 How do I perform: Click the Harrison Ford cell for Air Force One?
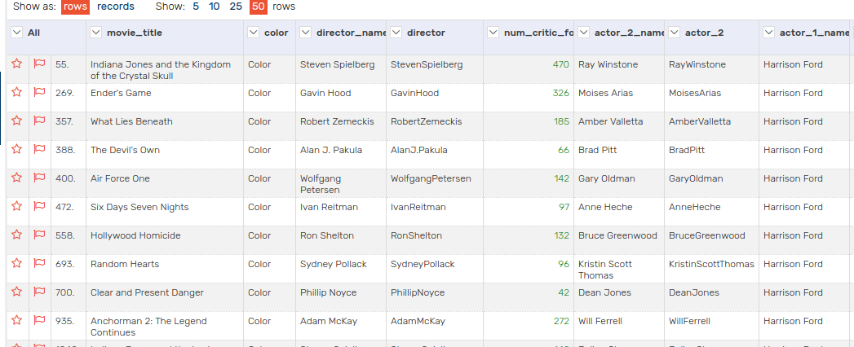(793, 178)
